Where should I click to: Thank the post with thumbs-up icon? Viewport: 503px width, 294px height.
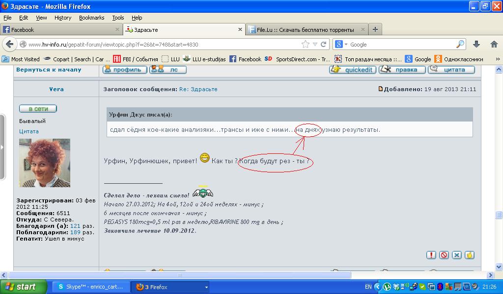pyautogui.click(x=470, y=255)
